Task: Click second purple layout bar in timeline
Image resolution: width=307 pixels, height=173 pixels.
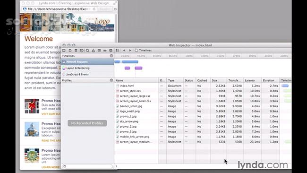Action: (138, 68)
